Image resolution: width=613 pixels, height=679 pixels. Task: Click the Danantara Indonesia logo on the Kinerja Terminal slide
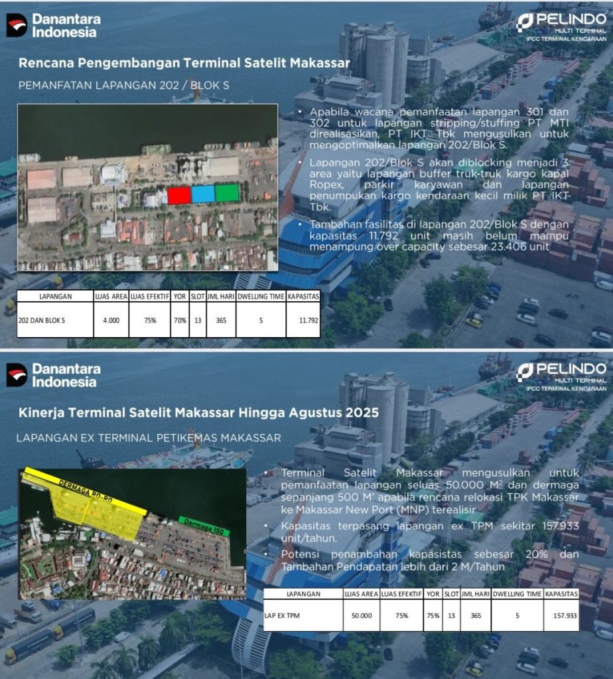point(52,375)
